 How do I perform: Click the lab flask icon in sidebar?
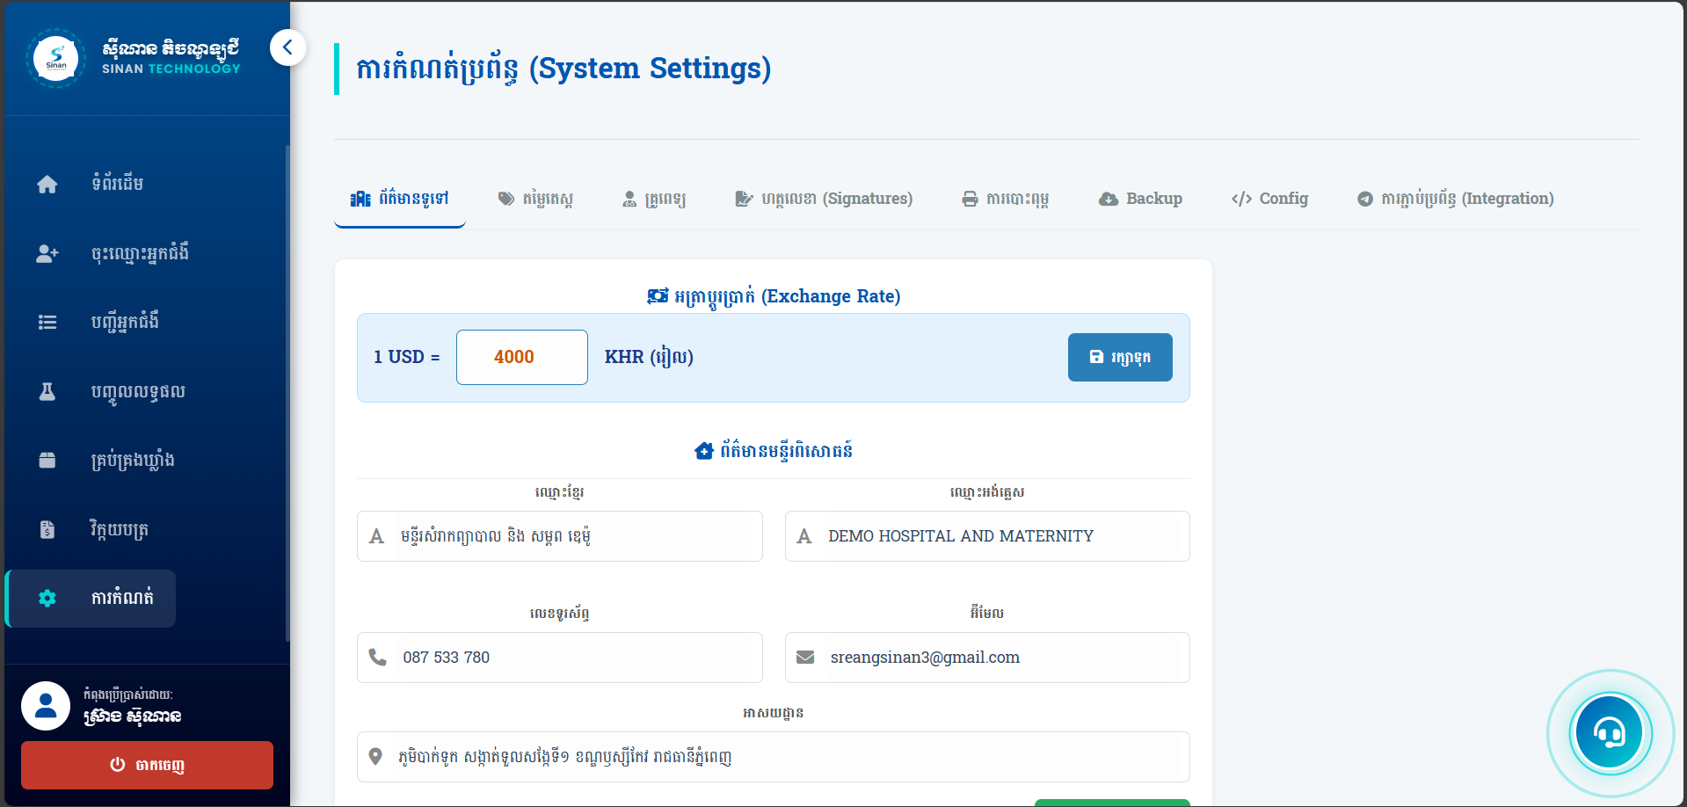(x=47, y=391)
